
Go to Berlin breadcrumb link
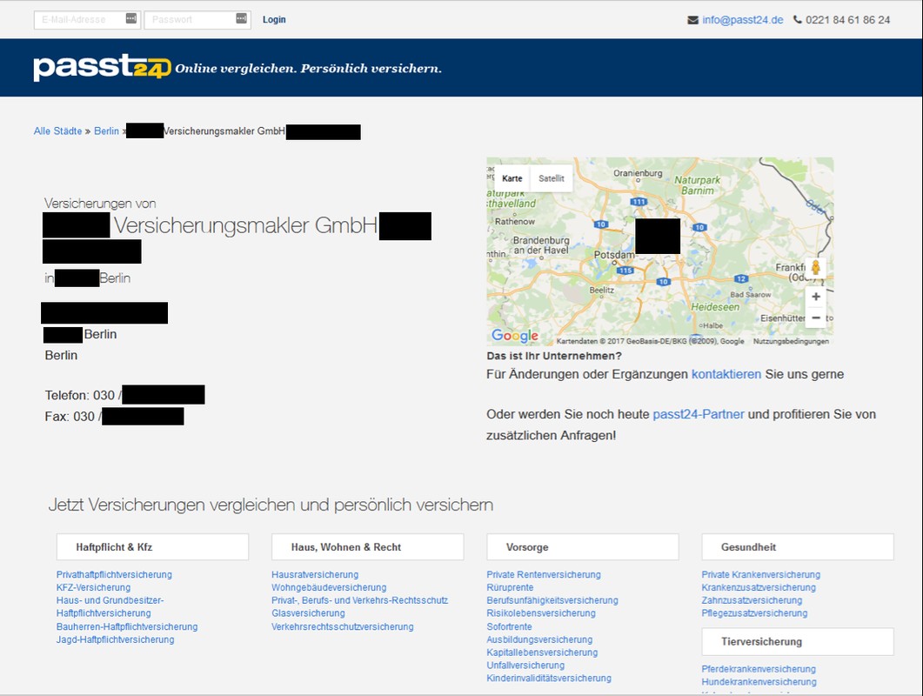106,131
